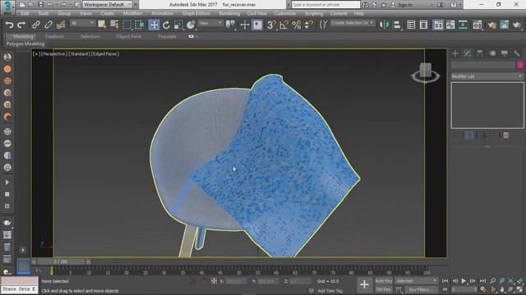
Task: Toggle the Ribbon display button
Action: click(x=438, y=25)
